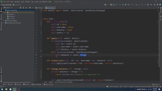Run main with coverage
Screen dimensions: 162x91
pos(126,5)
